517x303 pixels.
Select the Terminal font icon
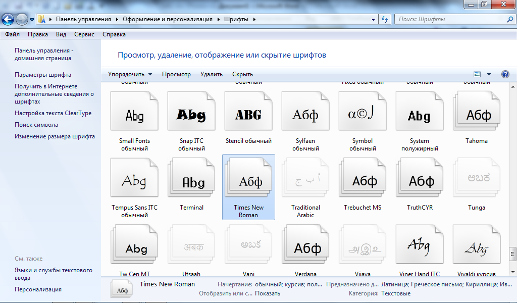click(x=191, y=177)
